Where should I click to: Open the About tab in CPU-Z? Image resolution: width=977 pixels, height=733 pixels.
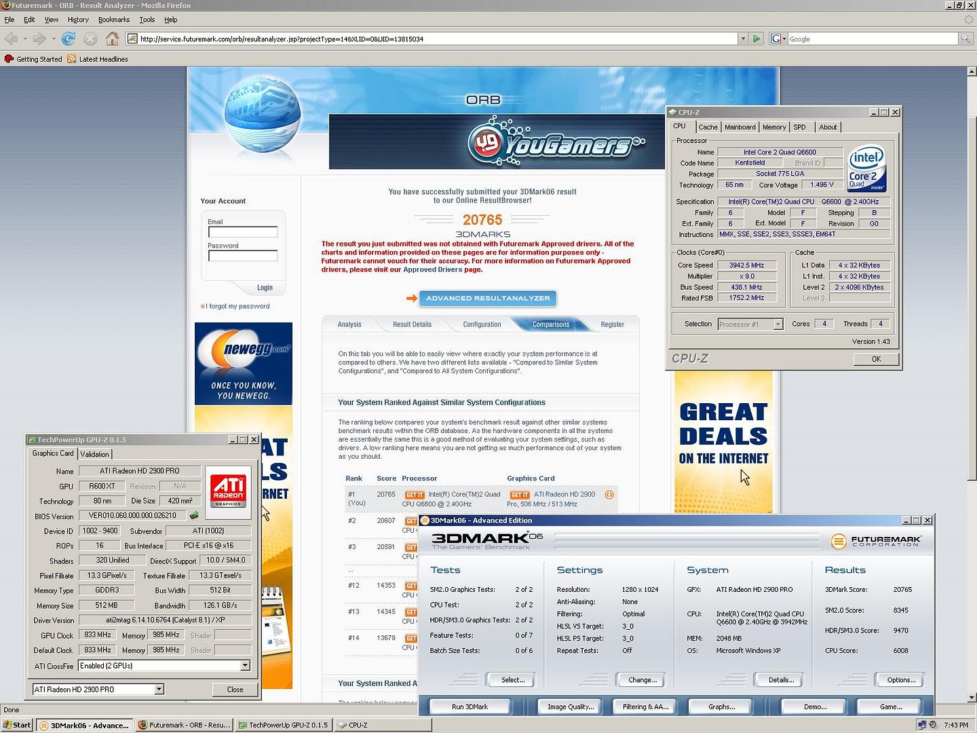828,127
